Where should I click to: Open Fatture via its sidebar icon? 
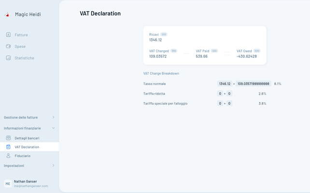tap(8, 35)
